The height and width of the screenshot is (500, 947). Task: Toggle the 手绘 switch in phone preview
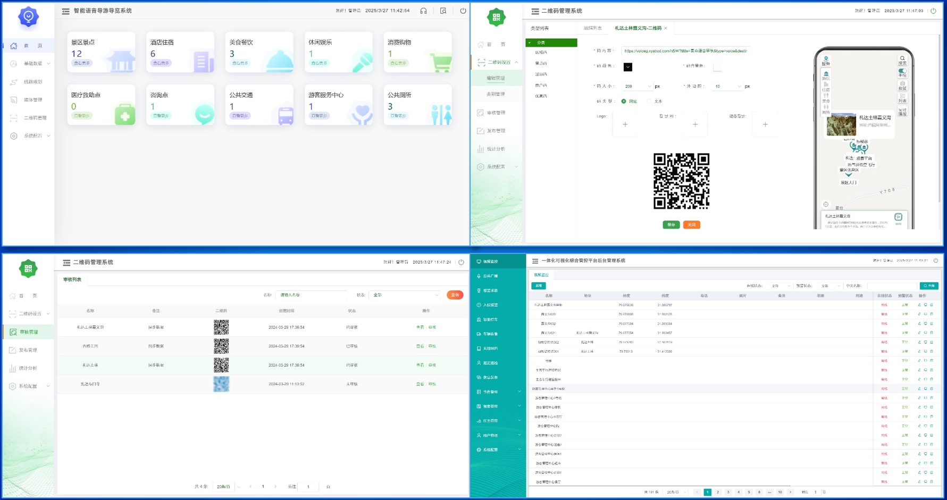coord(902,71)
